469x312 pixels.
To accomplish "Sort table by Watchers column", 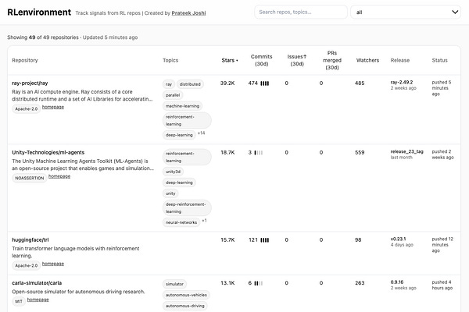I will (367, 60).
